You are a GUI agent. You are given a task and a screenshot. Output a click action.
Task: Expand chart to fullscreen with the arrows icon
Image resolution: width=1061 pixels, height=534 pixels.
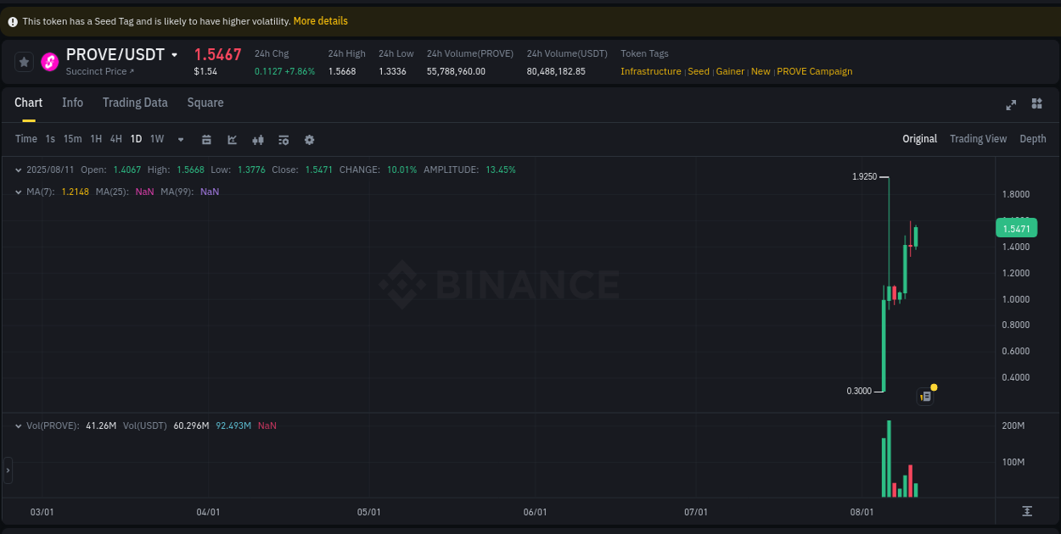tap(1010, 103)
